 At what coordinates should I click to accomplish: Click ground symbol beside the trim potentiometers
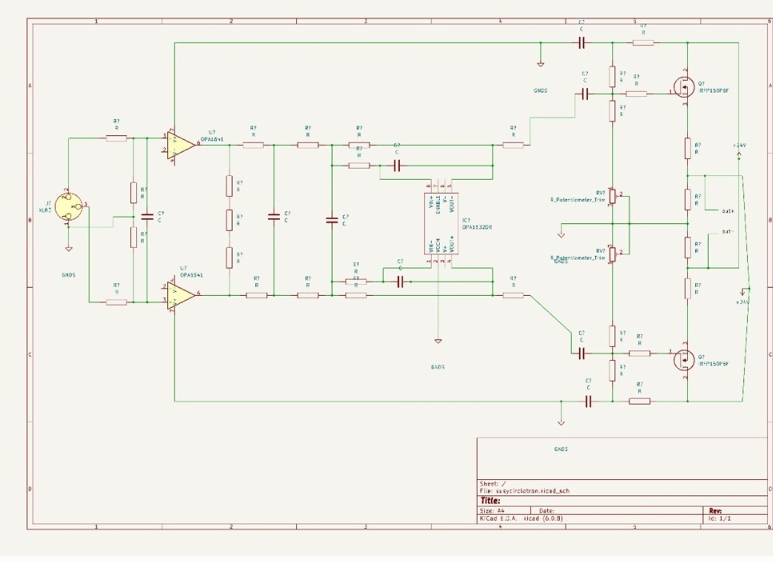click(561, 234)
